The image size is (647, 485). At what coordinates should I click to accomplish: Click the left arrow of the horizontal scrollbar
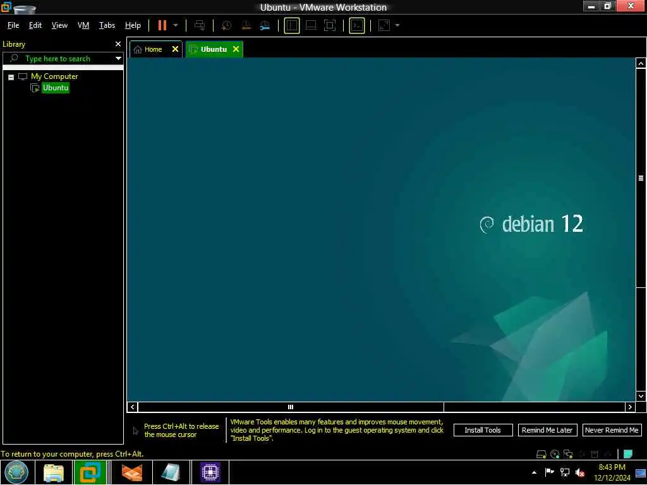tap(133, 407)
